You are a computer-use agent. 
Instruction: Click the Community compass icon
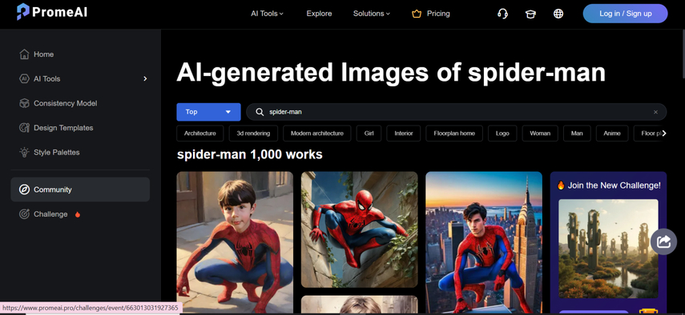tap(25, 189)
